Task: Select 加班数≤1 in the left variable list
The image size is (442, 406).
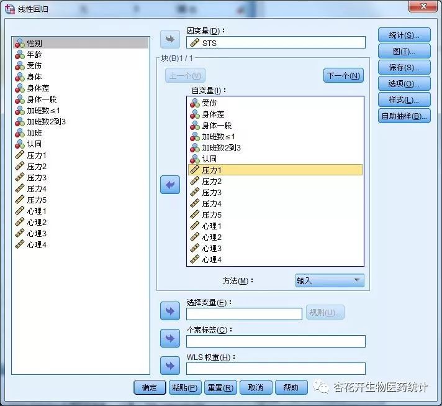Action: click(x=81, y=111)
